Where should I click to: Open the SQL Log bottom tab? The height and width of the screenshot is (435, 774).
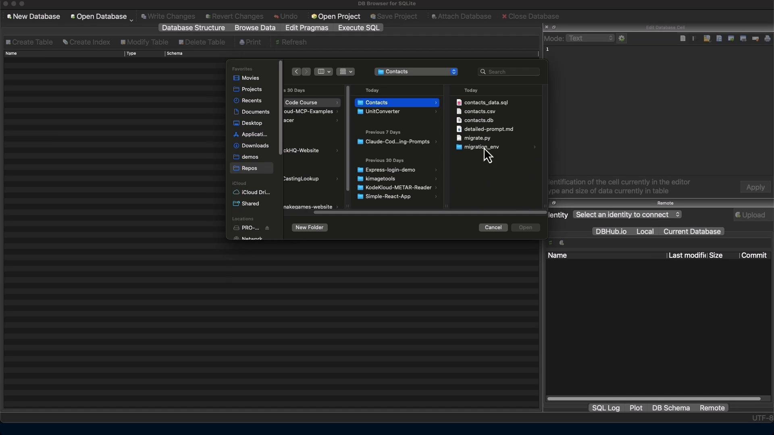(x=606, y=408)
